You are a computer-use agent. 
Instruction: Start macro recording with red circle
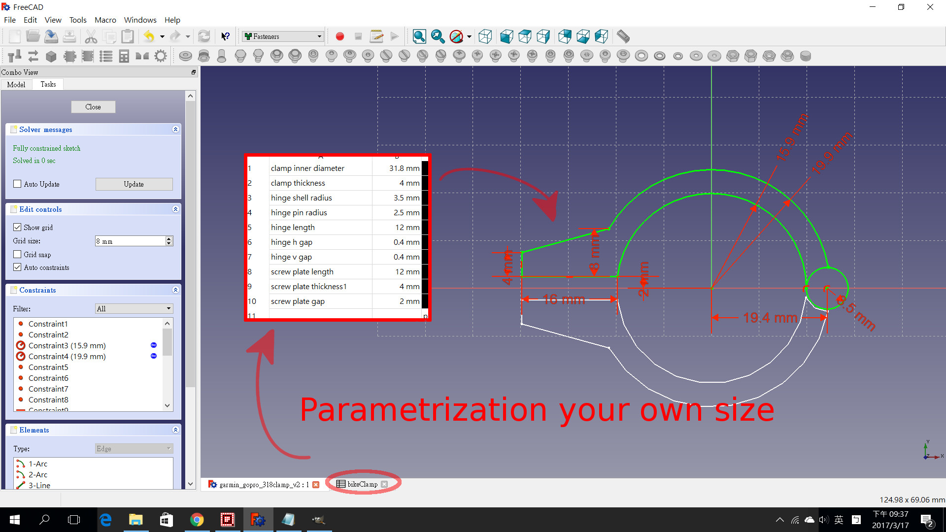[x=339, y=36]
